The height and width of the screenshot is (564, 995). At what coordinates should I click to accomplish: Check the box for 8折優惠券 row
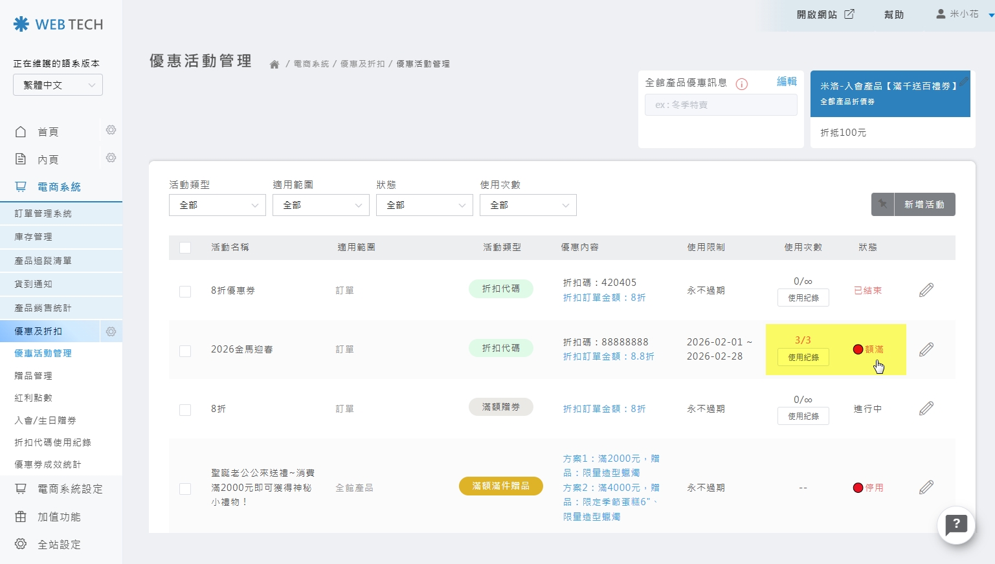pos(185,291)
